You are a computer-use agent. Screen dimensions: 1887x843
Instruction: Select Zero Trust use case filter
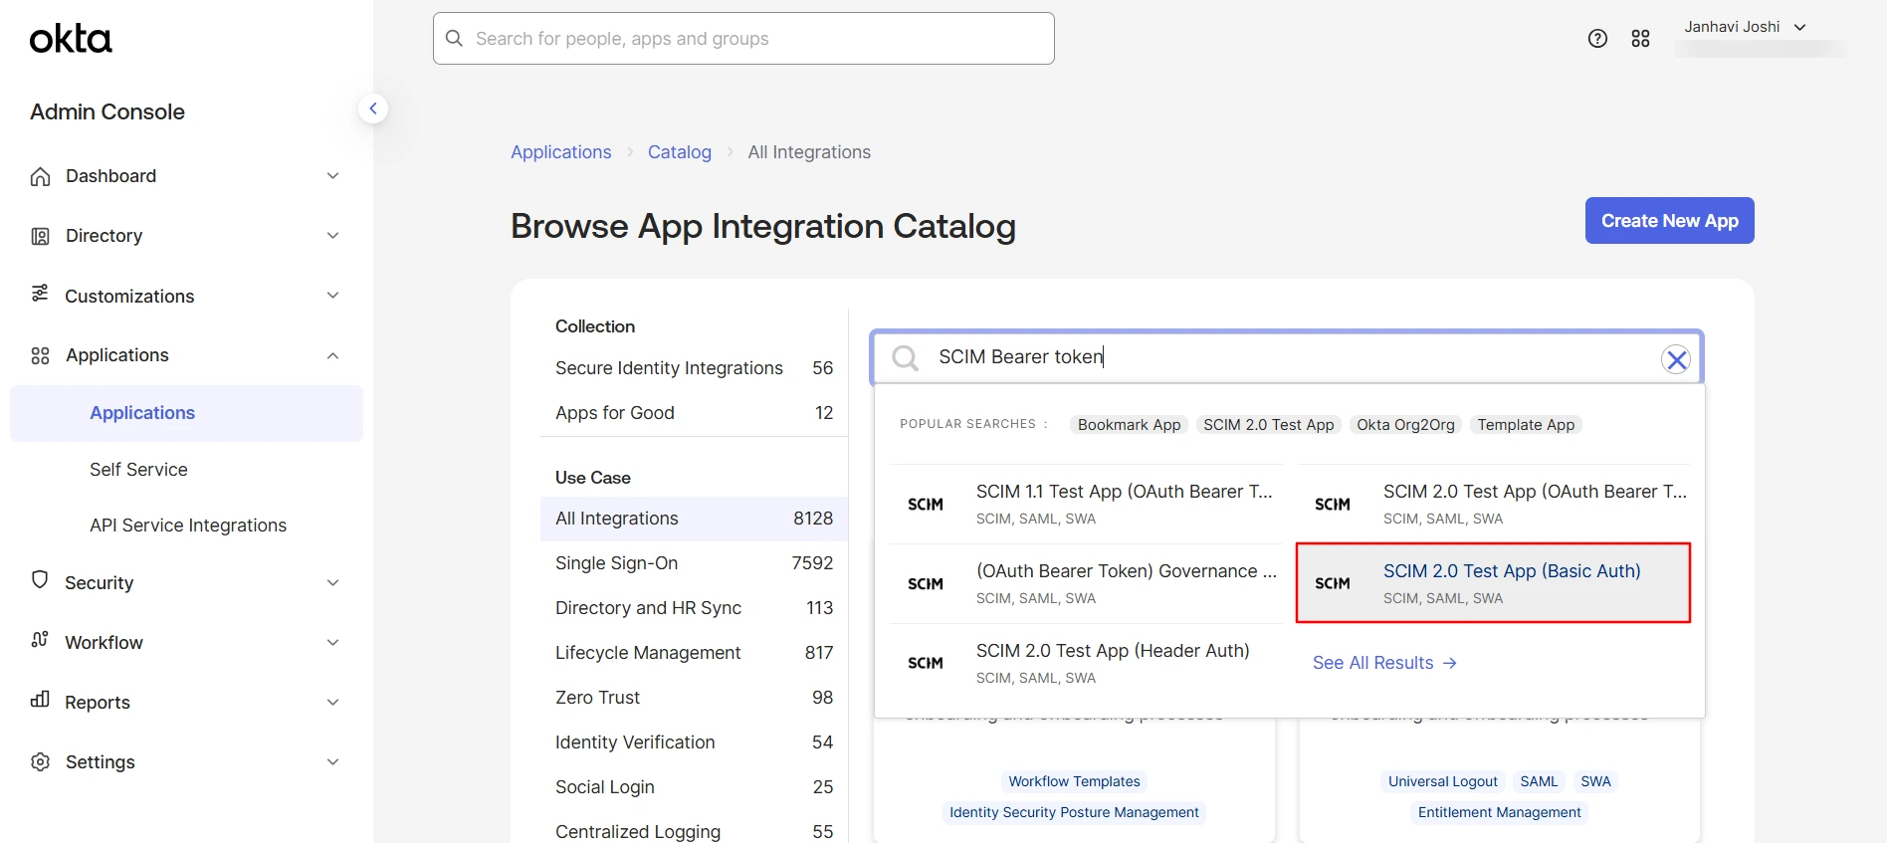(694, 698)
